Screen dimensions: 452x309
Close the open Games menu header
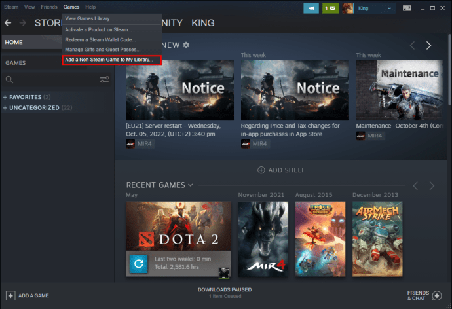pyautogui.click(x=71, y=7)
